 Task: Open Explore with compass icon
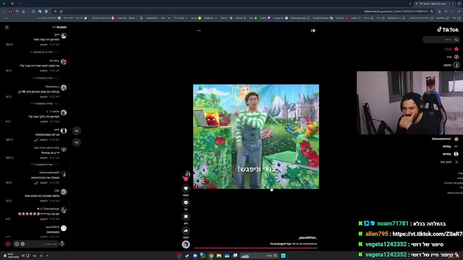[x=456, y=57]
